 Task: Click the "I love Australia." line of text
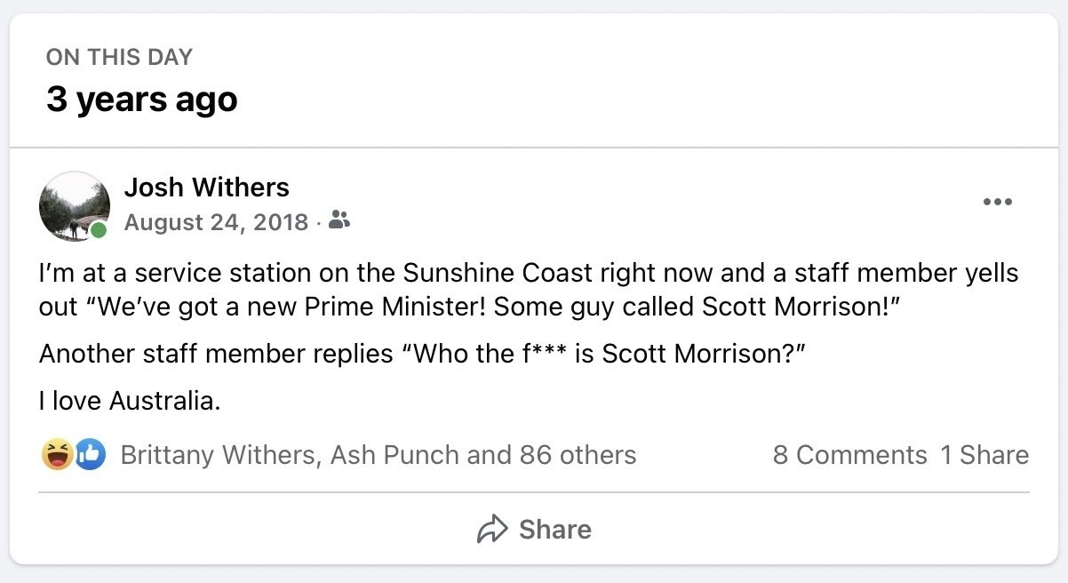pos(129,401)
